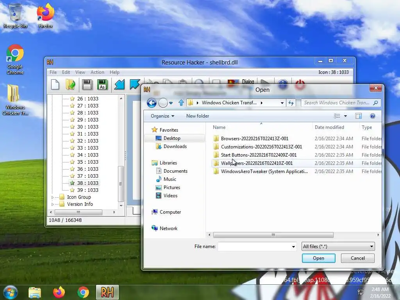Click the Up one level arrow in Open dialog
400x300 pixels.
(x=181, y=103)
